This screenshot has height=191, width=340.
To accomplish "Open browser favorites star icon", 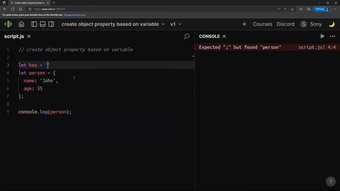I will click(x=301, y=9).
